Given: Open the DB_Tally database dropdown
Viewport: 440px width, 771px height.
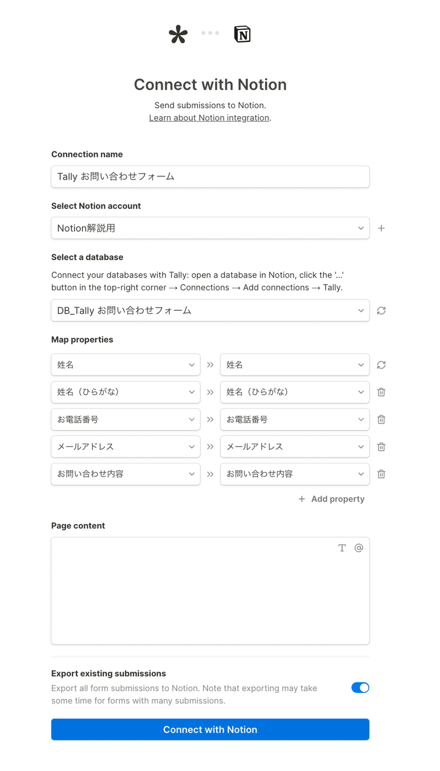Looking at the screenshot, I should pos(210,310).
